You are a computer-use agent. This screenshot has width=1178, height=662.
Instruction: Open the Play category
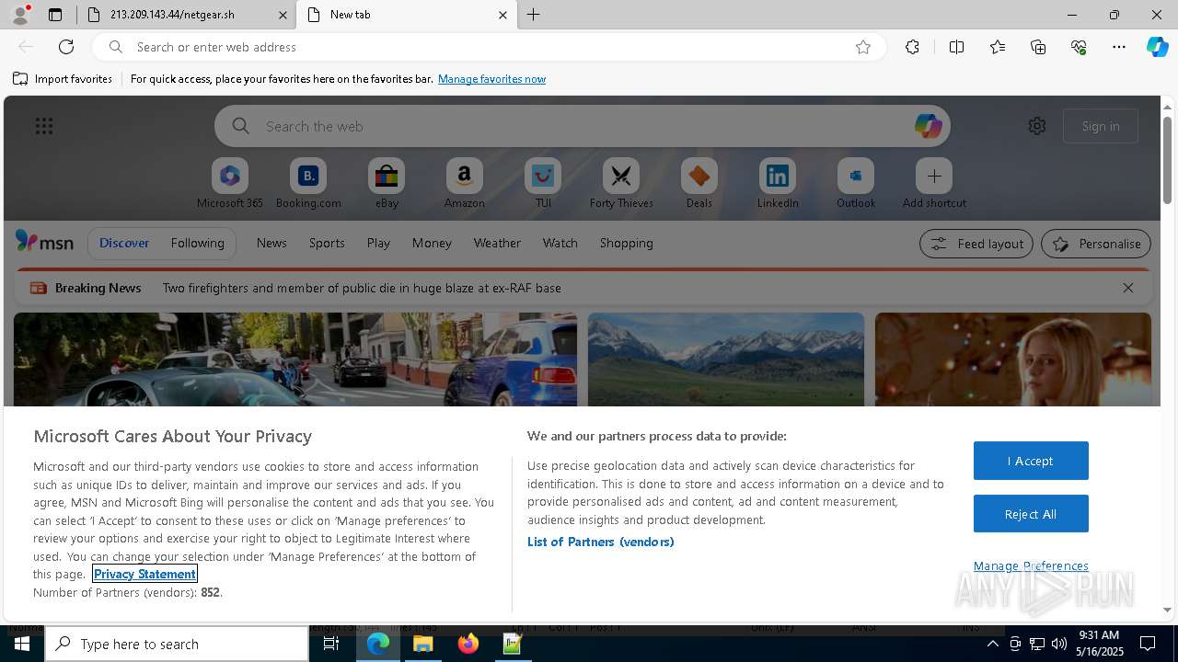pyautogui.click(x=378, y=243)
